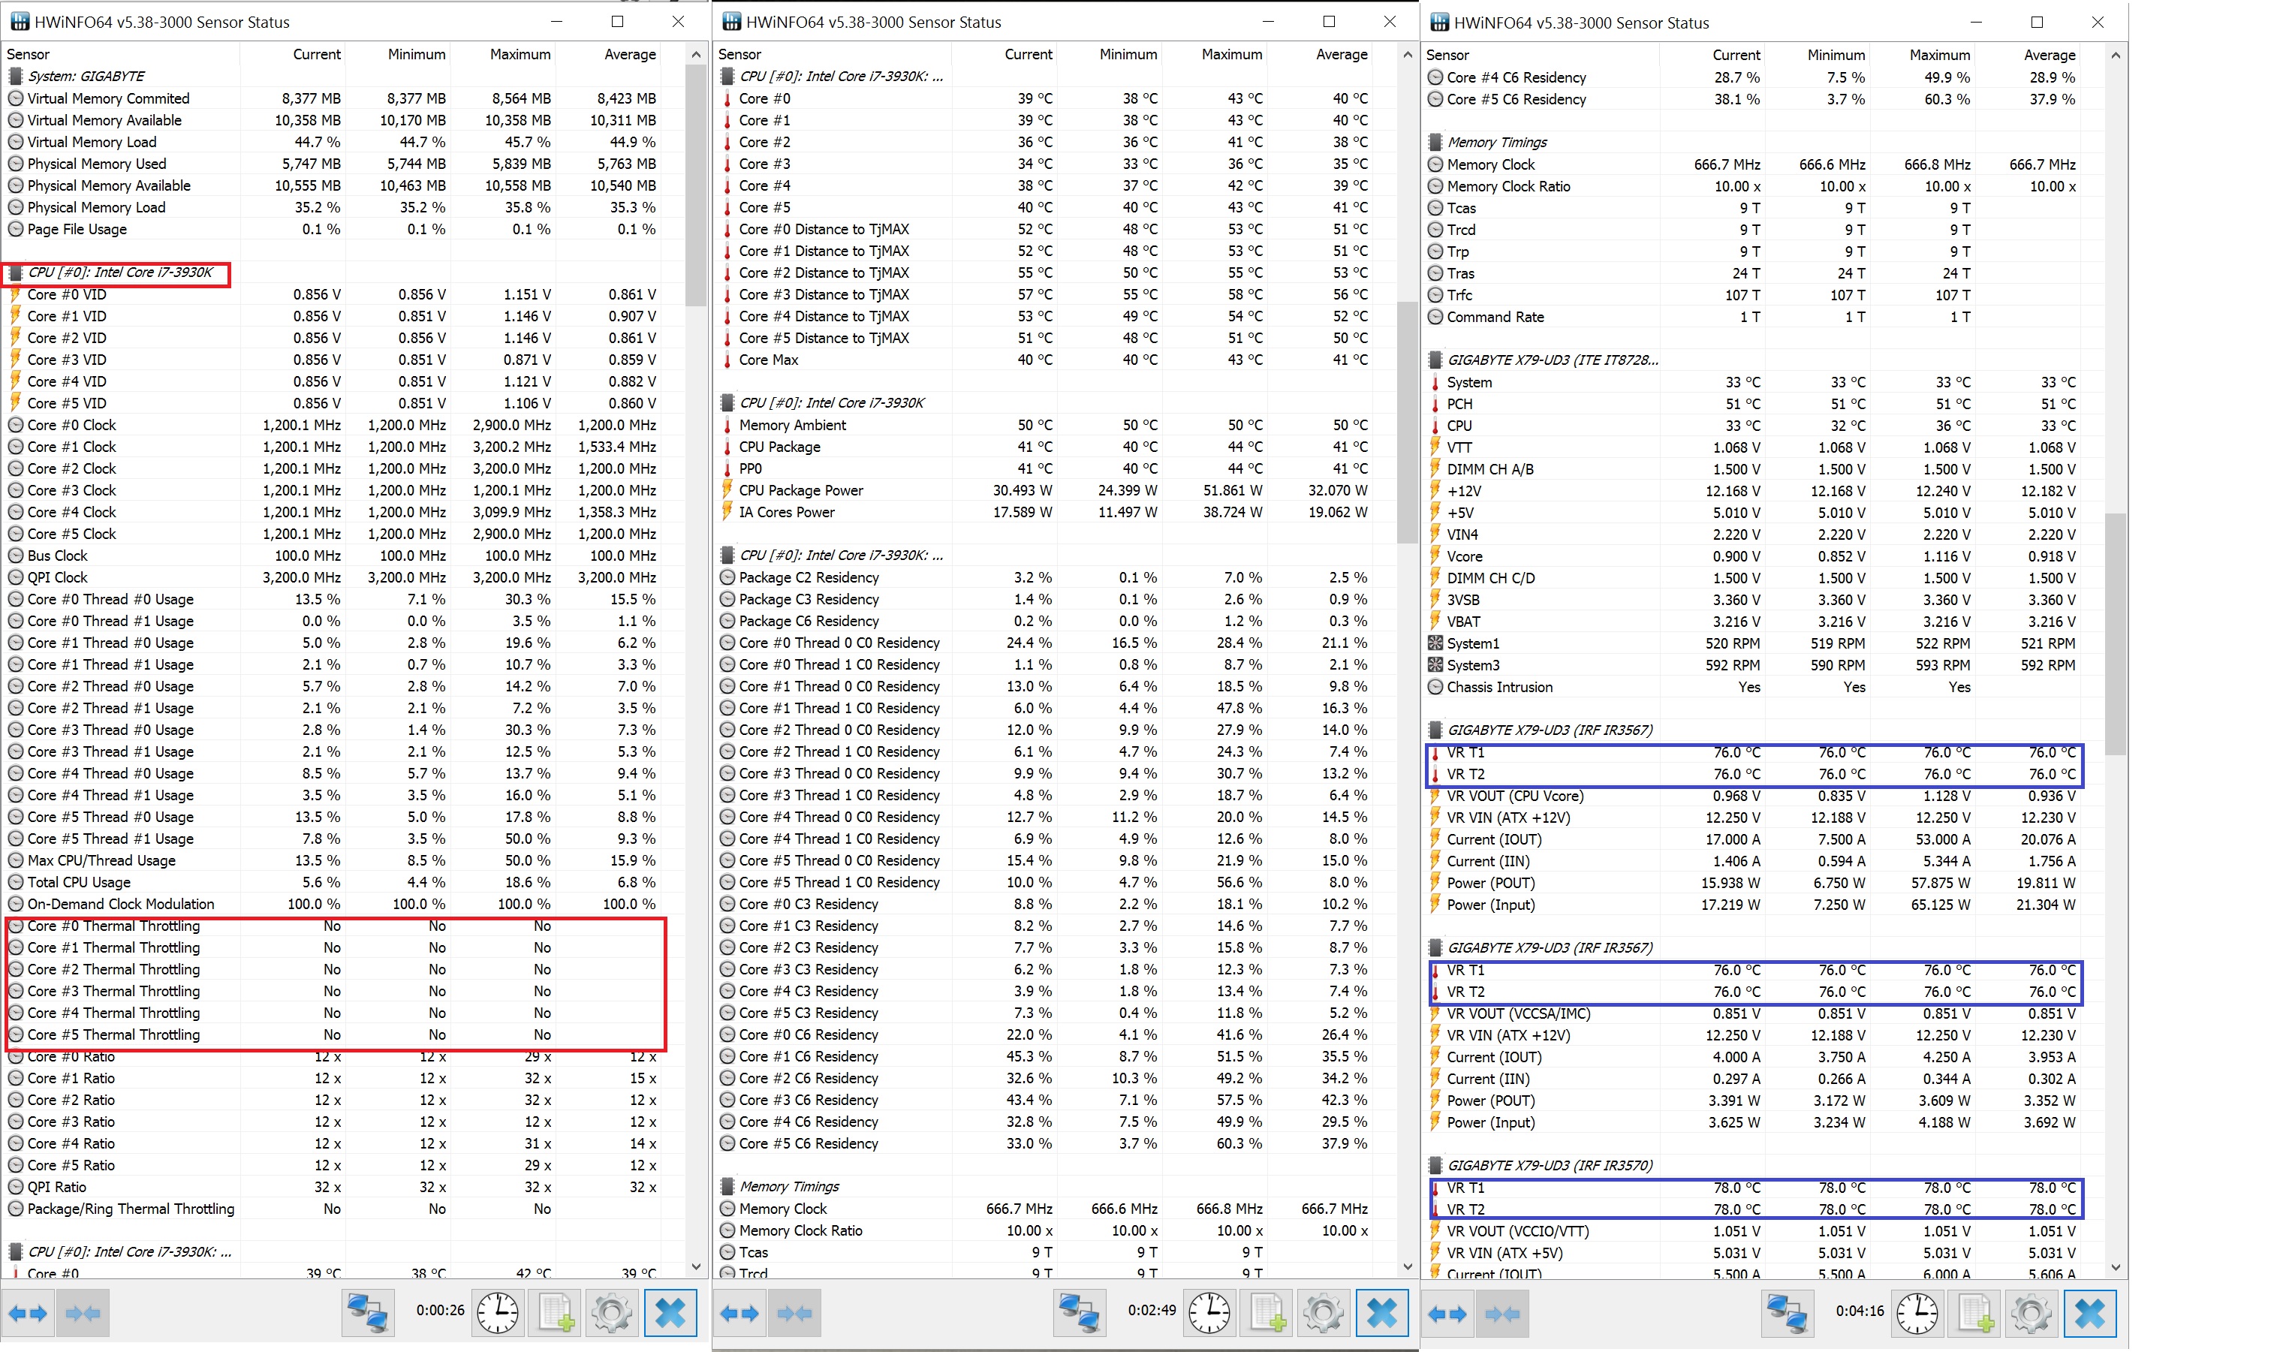The width and height of the screenshot is (2274, 1352).
Task: Click scrollbar down arrow in window showing 0:00:26
Action: click(696, 1266)
